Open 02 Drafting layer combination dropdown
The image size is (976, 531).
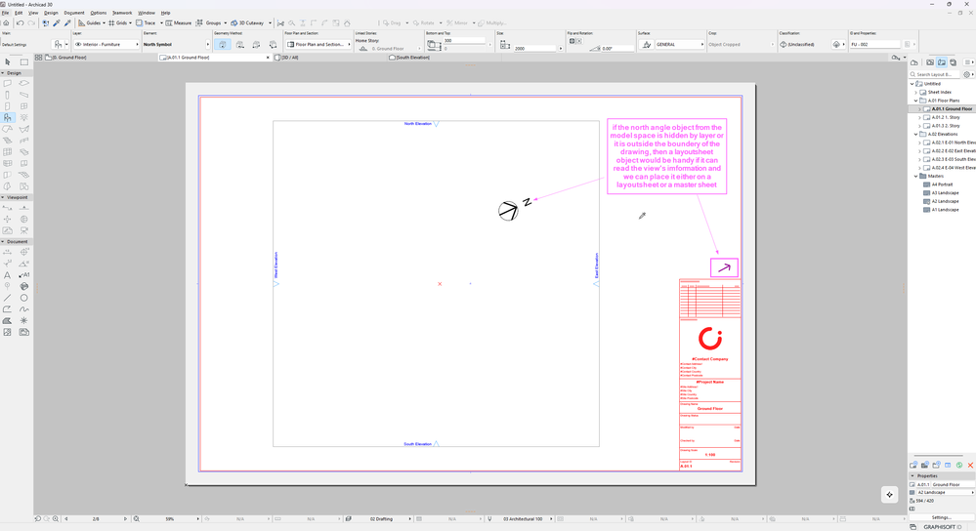(x=384, y=518)
